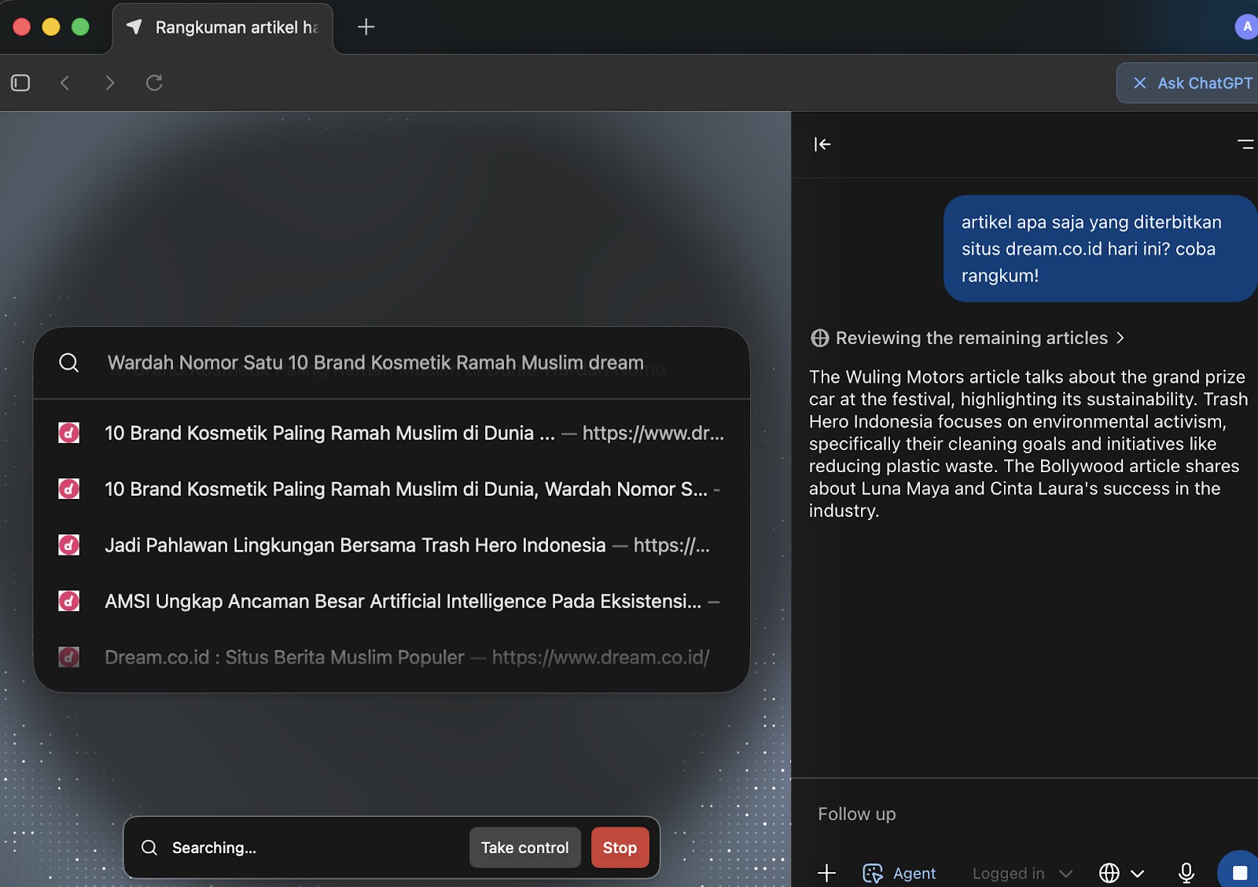The image size is (1258, 887).
Task: Open the Logged in dropdown
Action: point(1021,873)
